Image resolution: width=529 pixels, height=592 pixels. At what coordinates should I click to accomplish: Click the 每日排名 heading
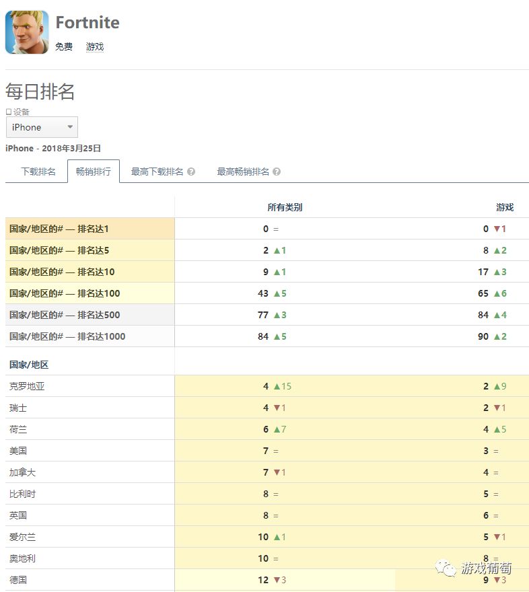pos(40,91)
